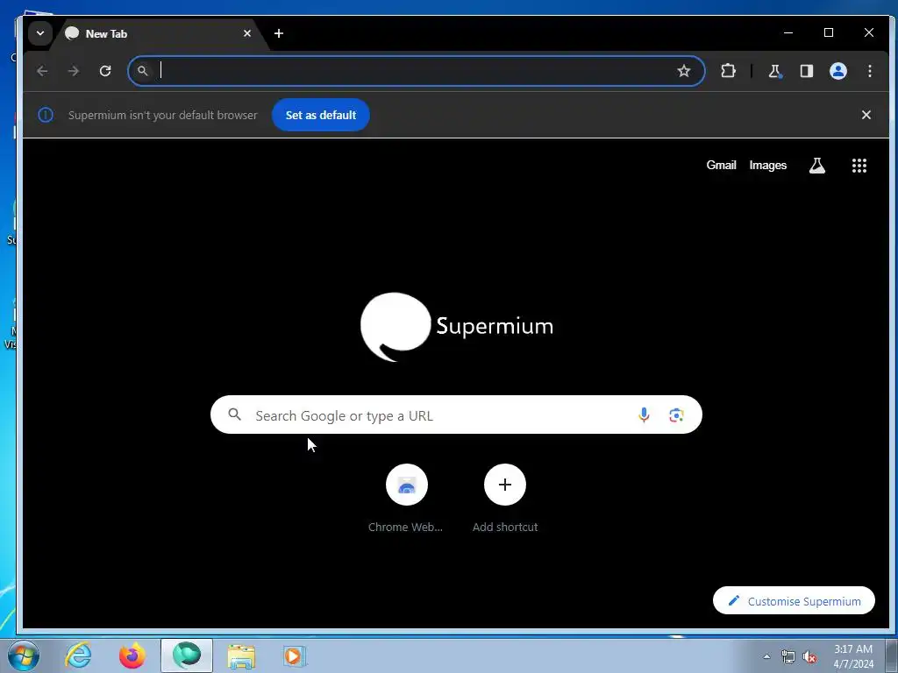
Task: Dismiss the default browser infobar
Action: pyautogui.click(x=866, y=115)
